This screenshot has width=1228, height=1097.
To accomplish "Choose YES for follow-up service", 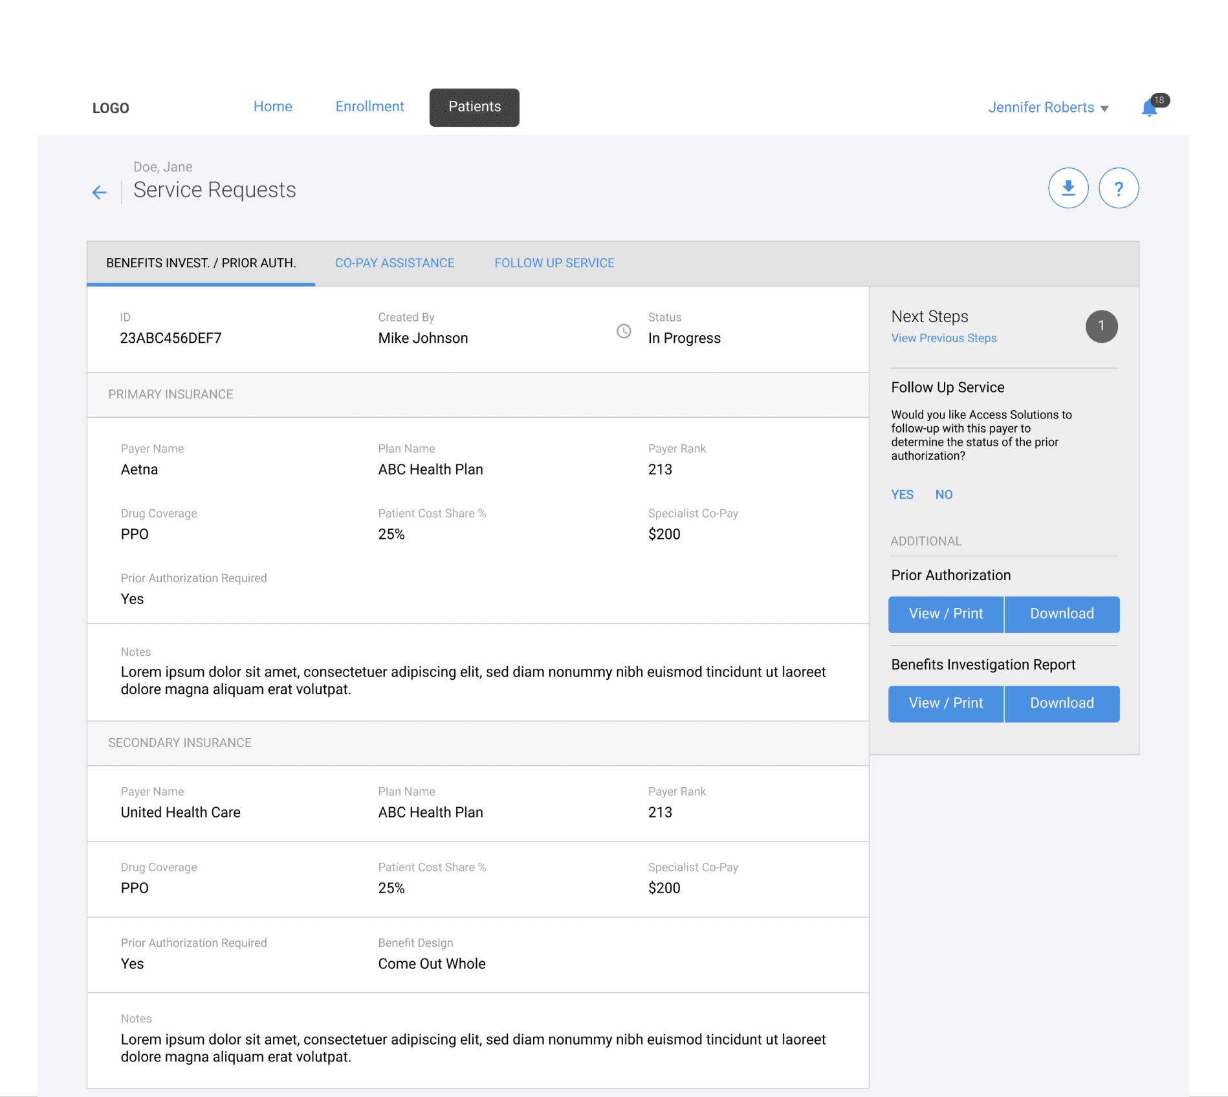I will click(x=902, y=495).
